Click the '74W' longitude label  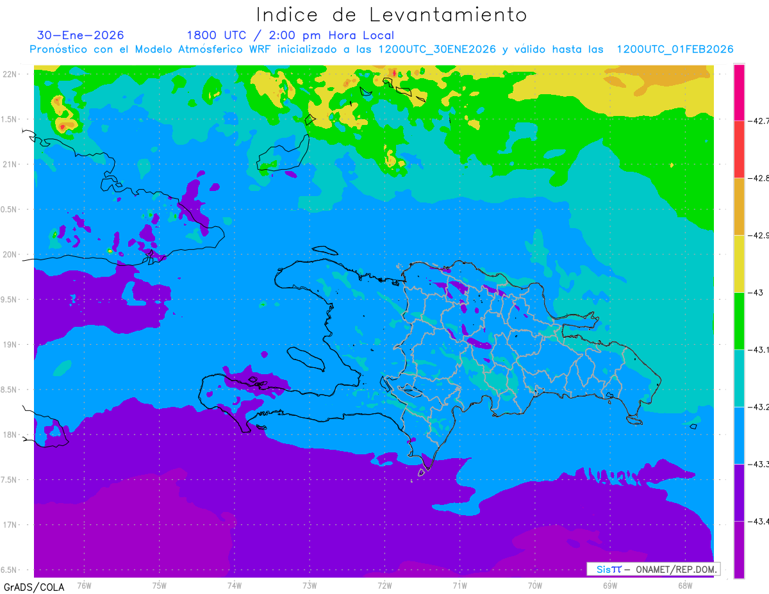pos(234,585)
